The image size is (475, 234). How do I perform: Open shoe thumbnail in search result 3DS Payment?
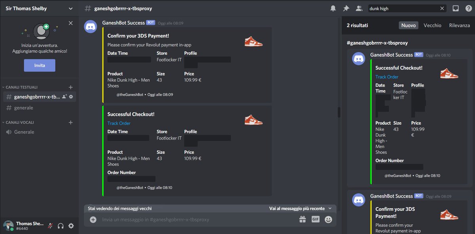pyautogui.click(x=449, y=215)
